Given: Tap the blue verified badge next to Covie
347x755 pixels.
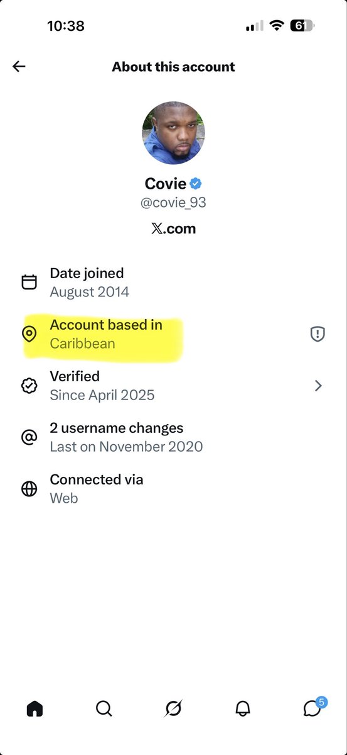Looking at the screenshot, I should 196,184.
